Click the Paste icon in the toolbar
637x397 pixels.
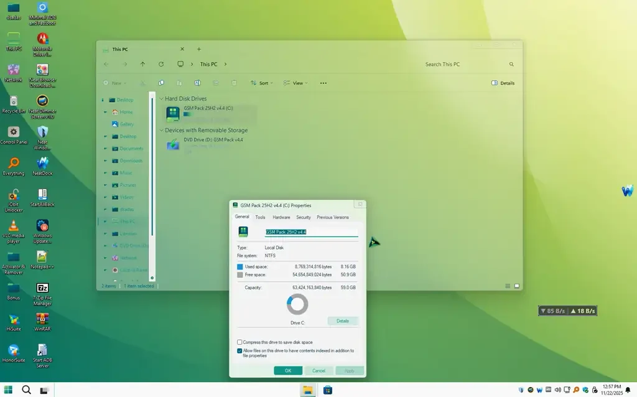point(179,83)
